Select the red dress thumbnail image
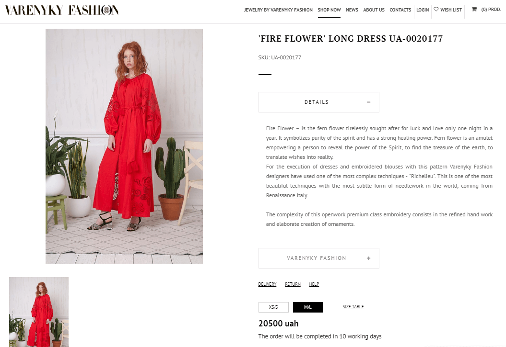This screenshot has height=347, width=506. [x=39, y=312]
